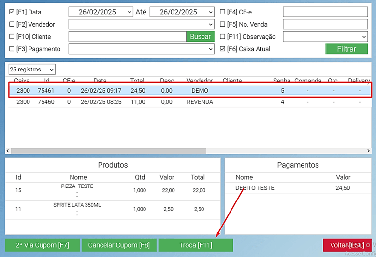Enable the [F10] Cliente filter checkbox

point(12,37)
